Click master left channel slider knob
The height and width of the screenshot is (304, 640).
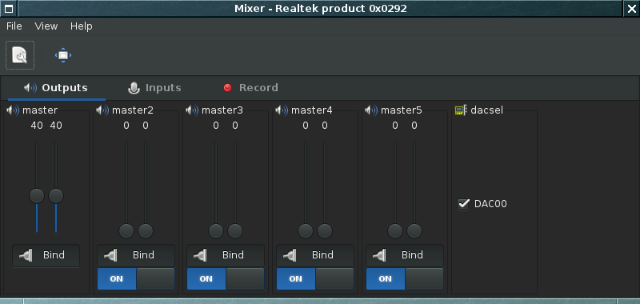[37, 196]
